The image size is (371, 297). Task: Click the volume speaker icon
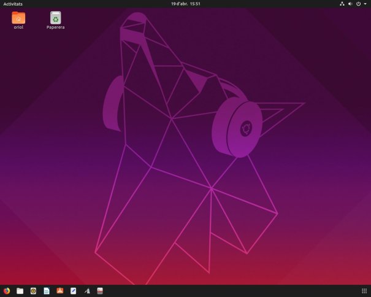(x=350, y=4)
